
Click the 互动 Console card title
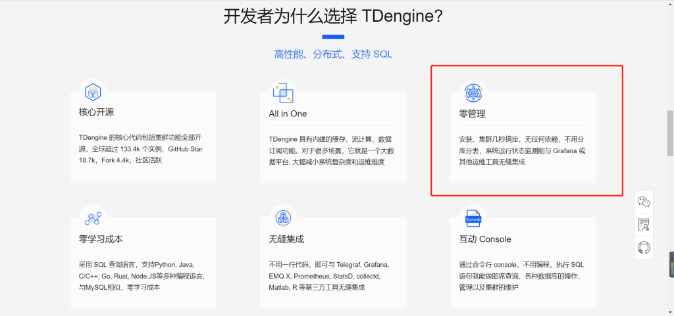point(485,239)
